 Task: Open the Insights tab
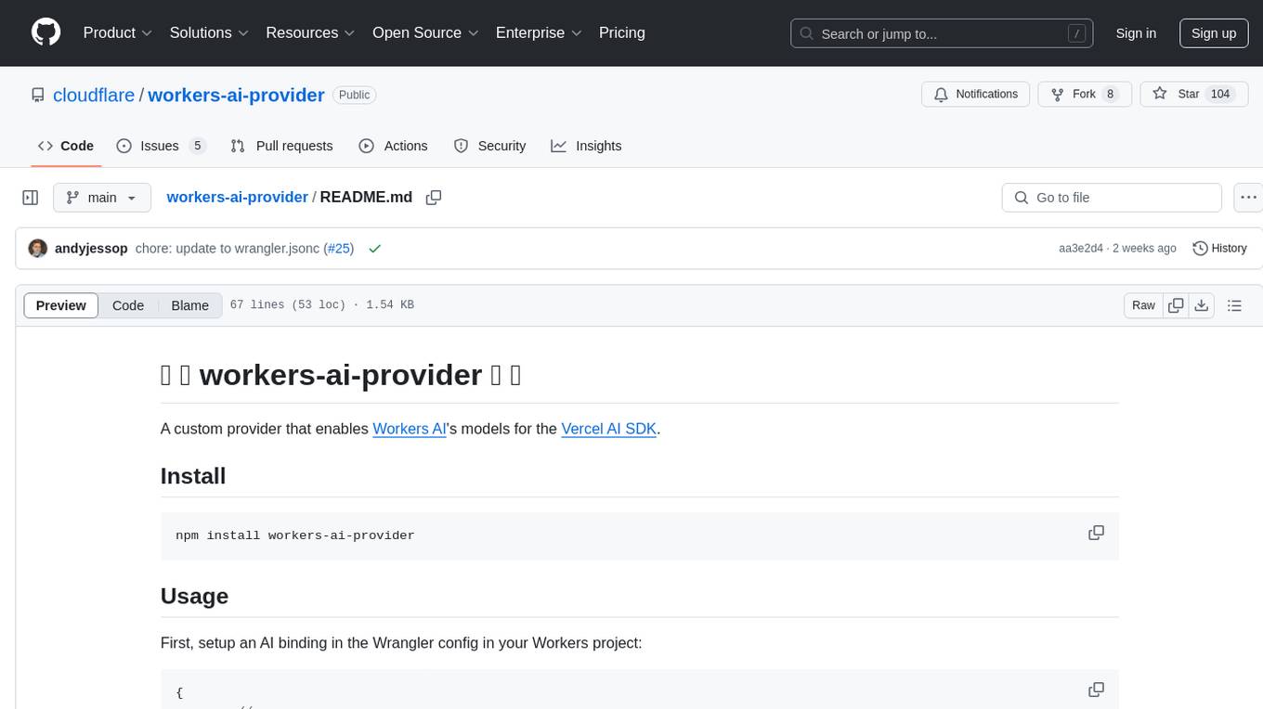tap(586, 146)
